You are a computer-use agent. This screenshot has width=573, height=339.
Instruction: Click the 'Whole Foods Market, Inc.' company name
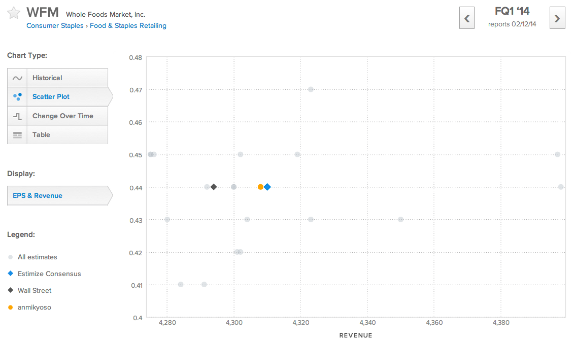click(106, 15)
